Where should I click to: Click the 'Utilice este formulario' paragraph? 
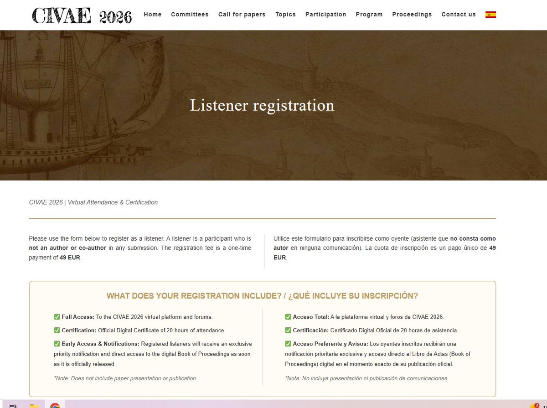(385, 248)
